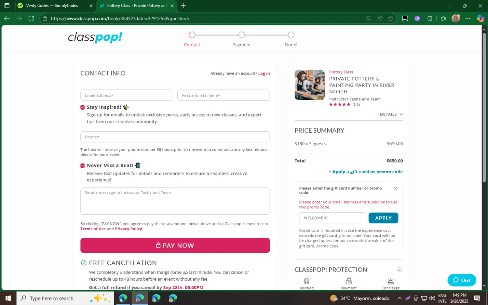488x305 pixels.
Task: Open the browser profile avatar
Action: coord(456,19)
